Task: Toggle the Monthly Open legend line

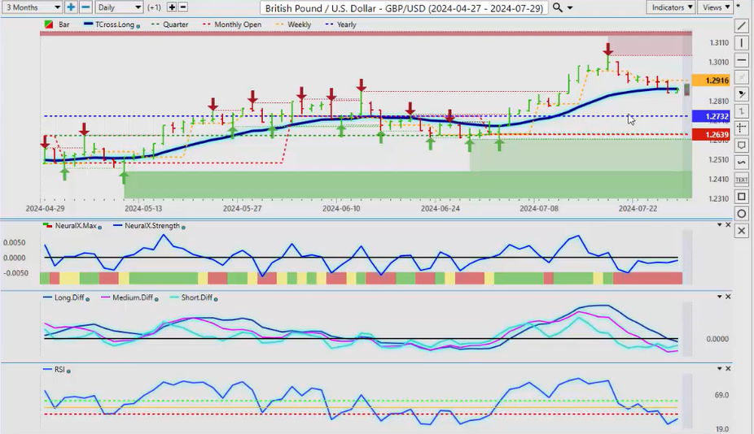Action: click(236, 24)
